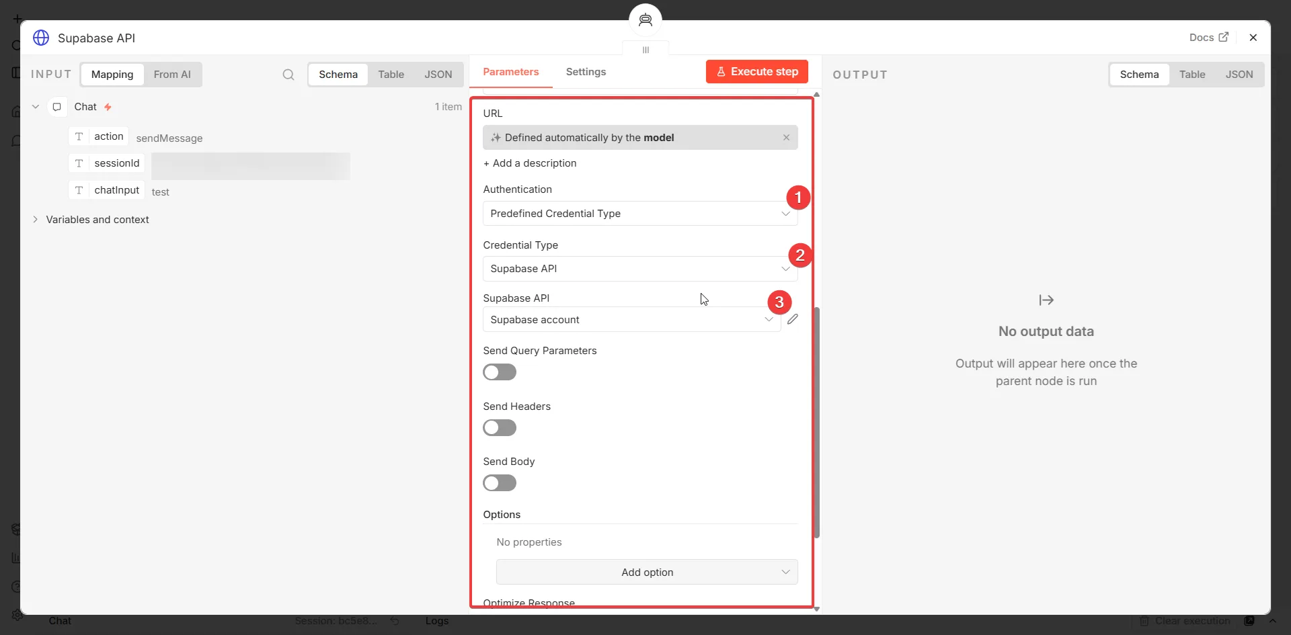Switch to the Settings tab

click(586, 72)
